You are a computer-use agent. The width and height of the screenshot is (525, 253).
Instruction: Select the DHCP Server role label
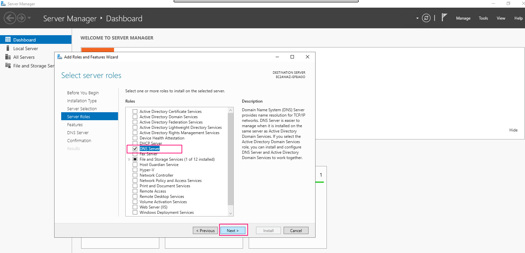151,143
